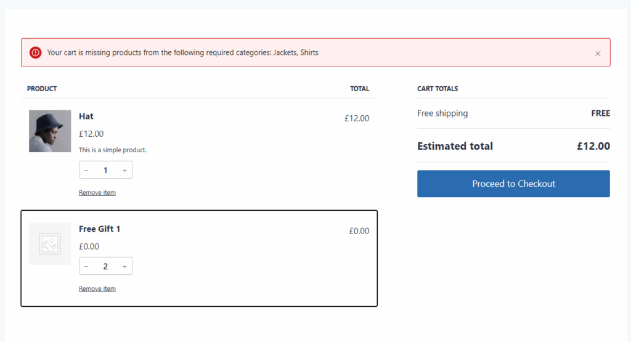The width and height of the screenshot is (631, 342).
Task: Proceed to Checkout
Action: click(513, 184)
